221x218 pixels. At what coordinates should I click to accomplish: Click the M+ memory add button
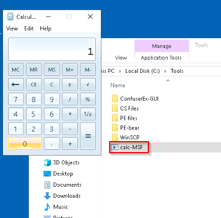70,69
